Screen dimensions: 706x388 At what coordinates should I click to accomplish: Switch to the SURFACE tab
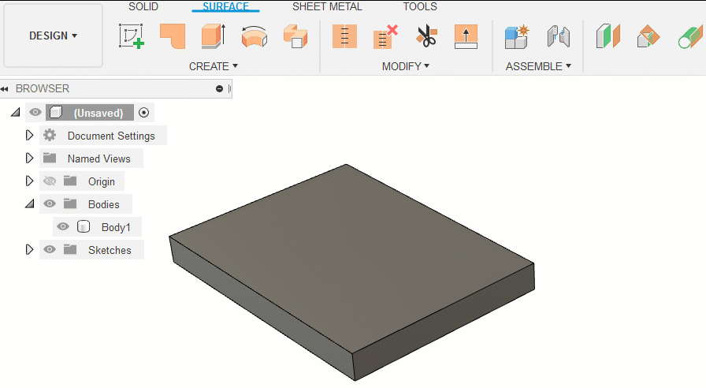225,6
